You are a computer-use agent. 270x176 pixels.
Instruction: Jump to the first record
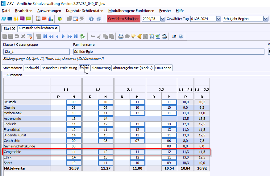pos(45,36)
